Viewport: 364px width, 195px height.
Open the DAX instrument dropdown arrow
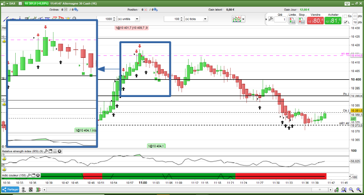[7, 3]
